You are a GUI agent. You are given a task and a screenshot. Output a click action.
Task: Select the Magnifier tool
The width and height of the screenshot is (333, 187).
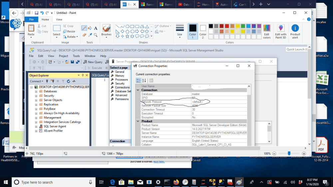tap(96, 35)
